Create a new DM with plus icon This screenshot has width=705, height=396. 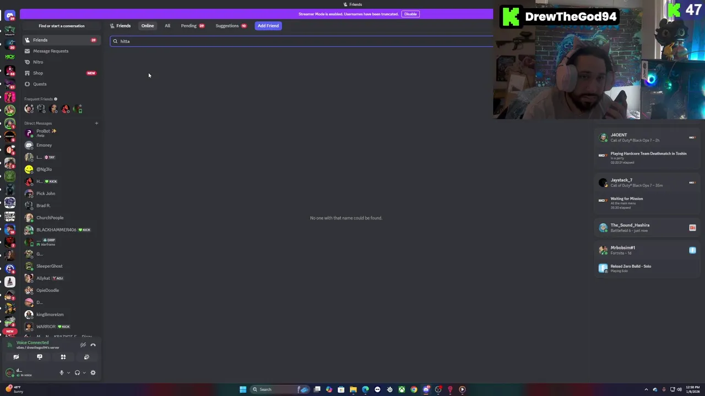point(96,123)
